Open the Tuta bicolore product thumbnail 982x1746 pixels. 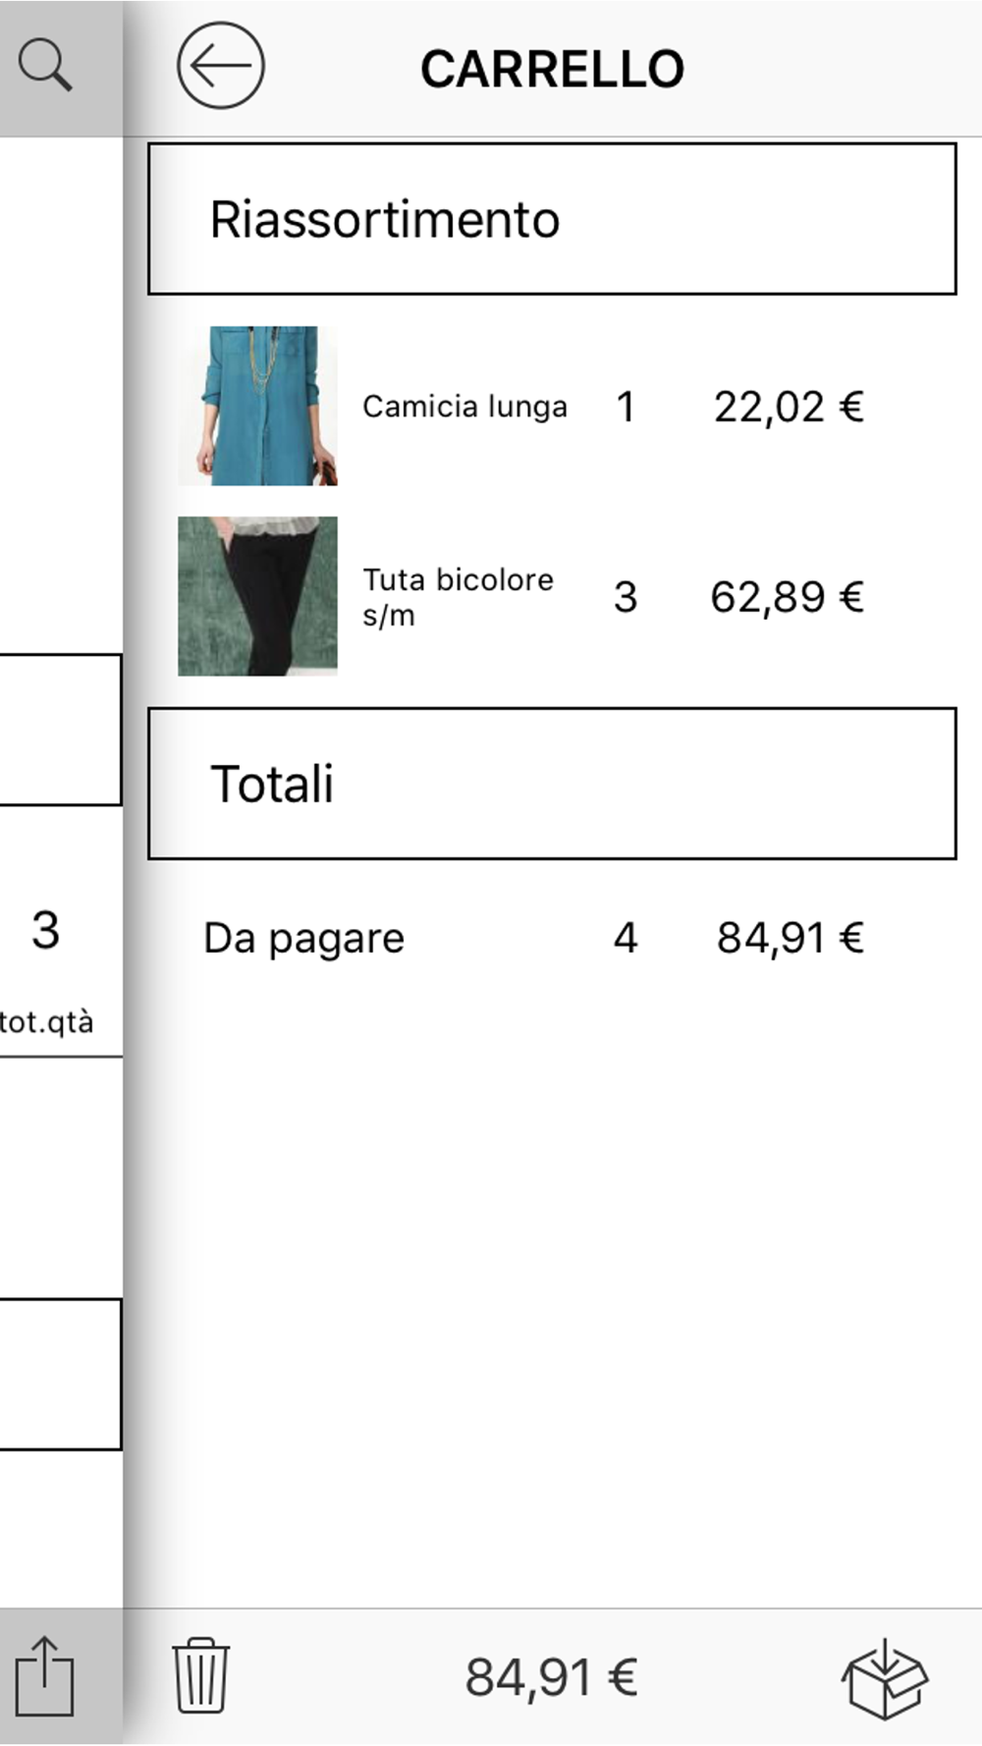coord(257,596)
